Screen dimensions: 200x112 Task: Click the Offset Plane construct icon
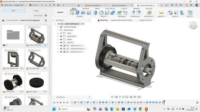click(x=149, y=13)
